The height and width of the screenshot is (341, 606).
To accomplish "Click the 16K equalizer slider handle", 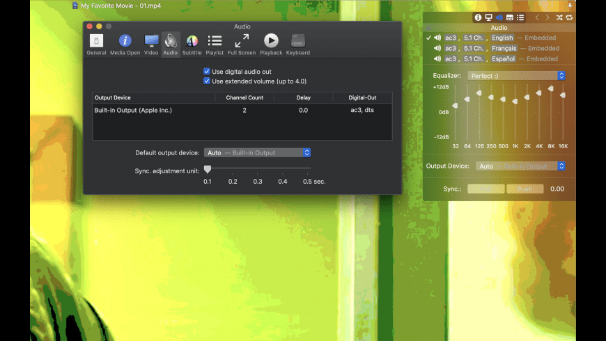I will click(x=563, y=95).
